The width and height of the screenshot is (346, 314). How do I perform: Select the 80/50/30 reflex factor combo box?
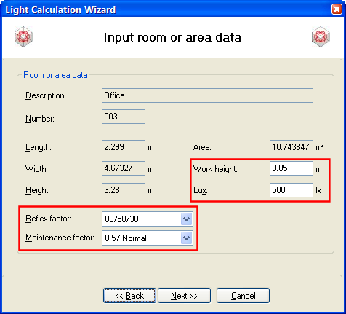[148, 219]
